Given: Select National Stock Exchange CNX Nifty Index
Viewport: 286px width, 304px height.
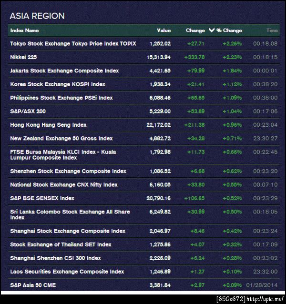Looking at the screenshot, I should click(64, 185).
